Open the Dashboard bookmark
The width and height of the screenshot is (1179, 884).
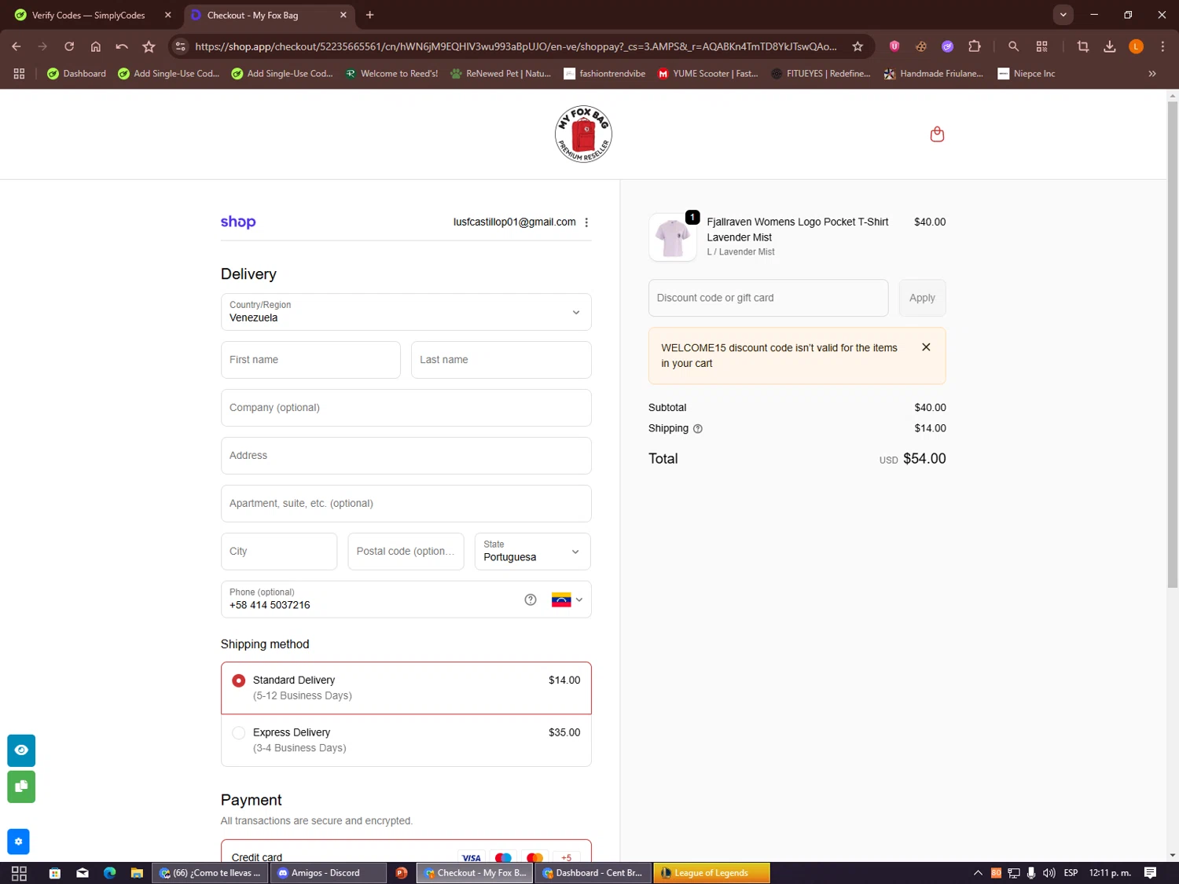pyautogui.click(x=76, y=73)
